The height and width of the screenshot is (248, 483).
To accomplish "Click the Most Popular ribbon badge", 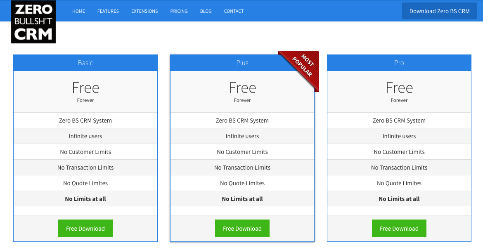I will [x=303, y=67].
